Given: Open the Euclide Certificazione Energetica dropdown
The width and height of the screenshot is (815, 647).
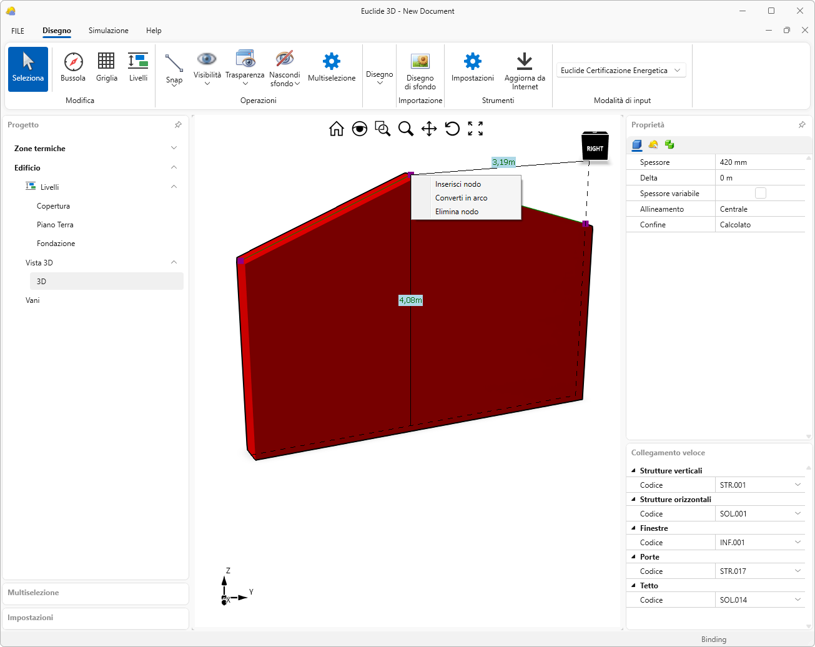Looking at the screenshot, I should point(621,71).
